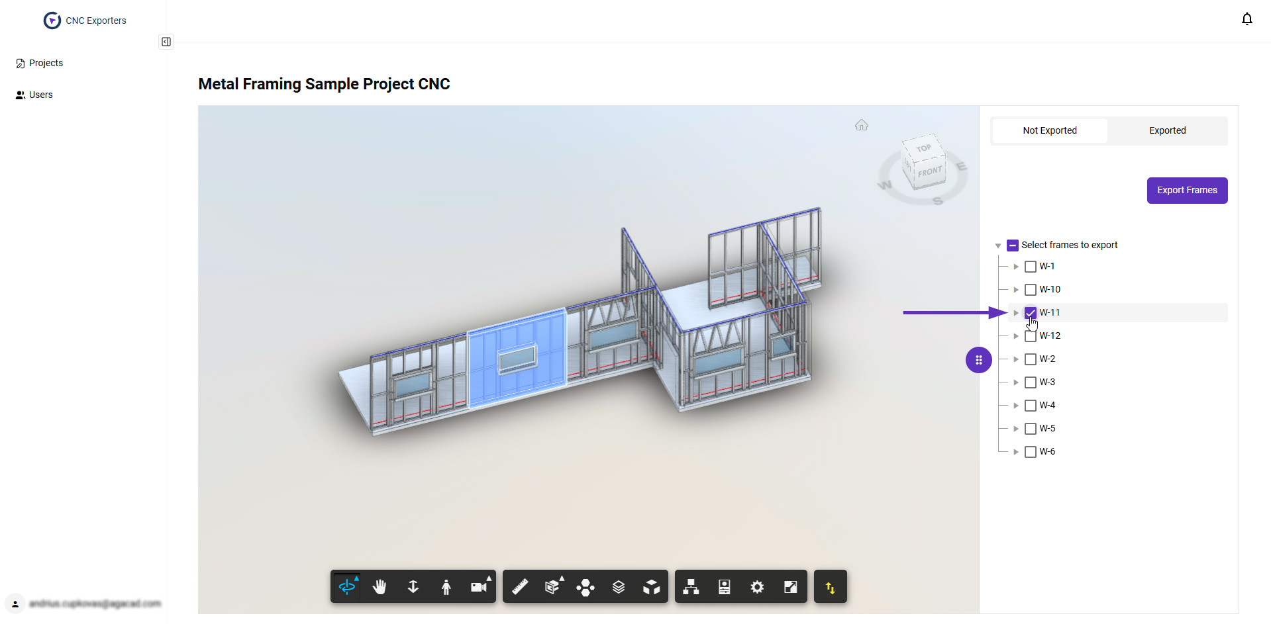Go to Users page
Viewport: 1271px width, 624px height.
(x=40, y=95)
